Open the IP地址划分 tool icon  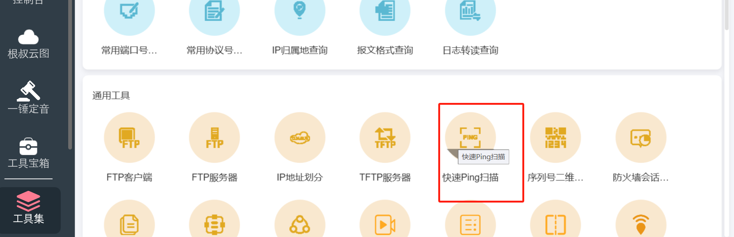[x=300, y=138]
